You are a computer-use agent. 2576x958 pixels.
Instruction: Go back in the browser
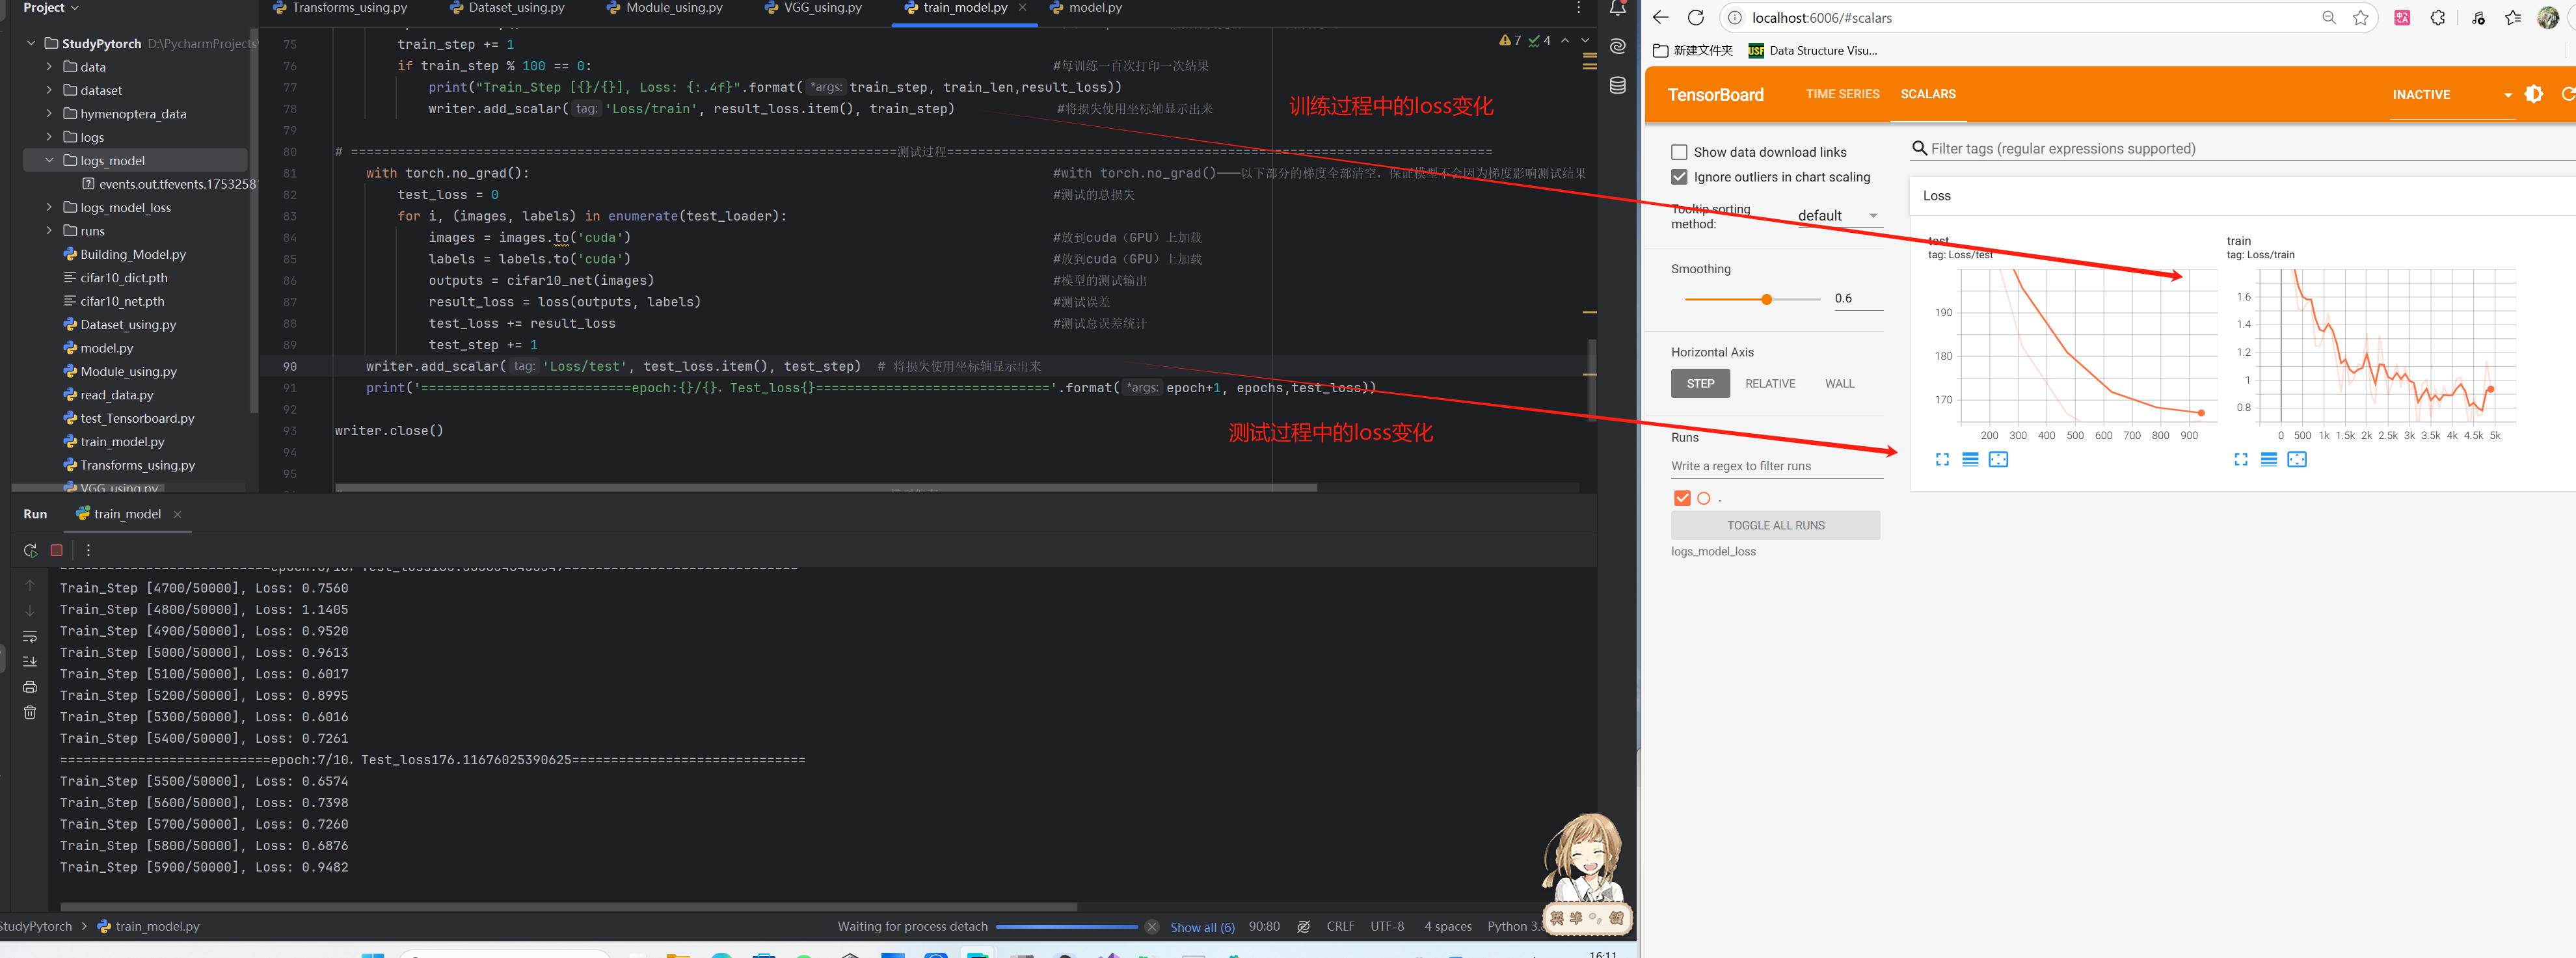1660,17
